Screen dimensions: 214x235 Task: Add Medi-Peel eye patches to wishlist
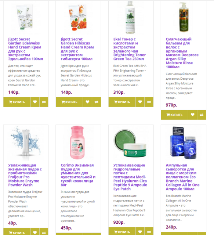(x=140, y=232)
